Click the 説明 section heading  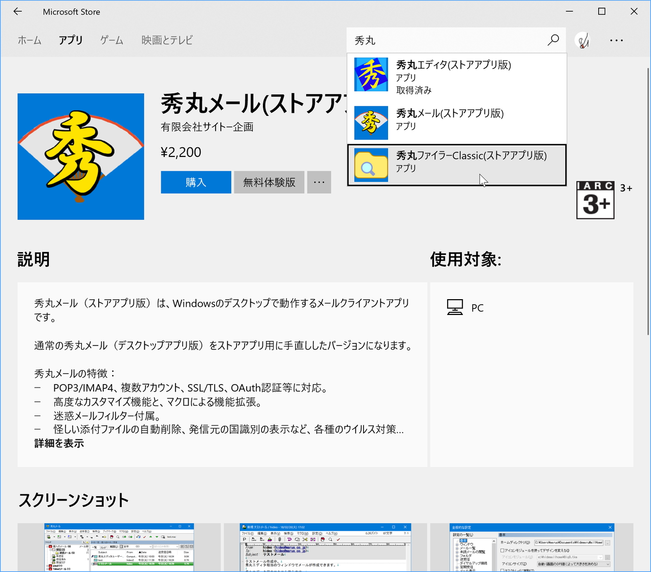[34, 260]
